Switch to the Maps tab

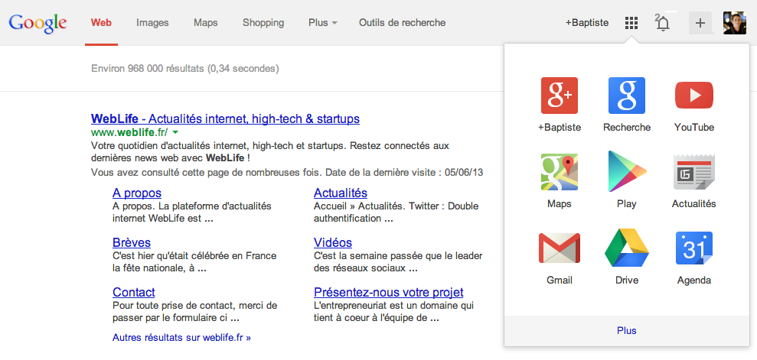click(206, 23)
